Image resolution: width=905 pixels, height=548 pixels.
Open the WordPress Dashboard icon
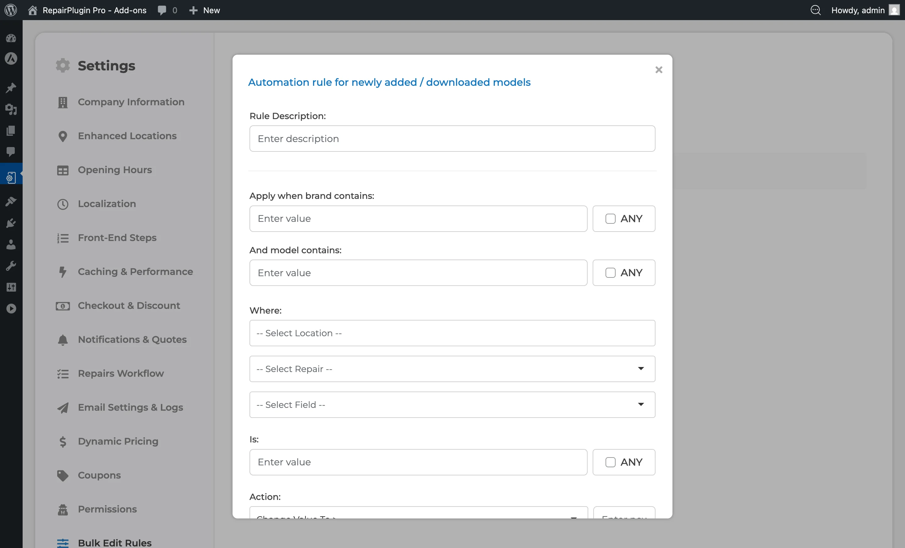click(x=11, y=38)
